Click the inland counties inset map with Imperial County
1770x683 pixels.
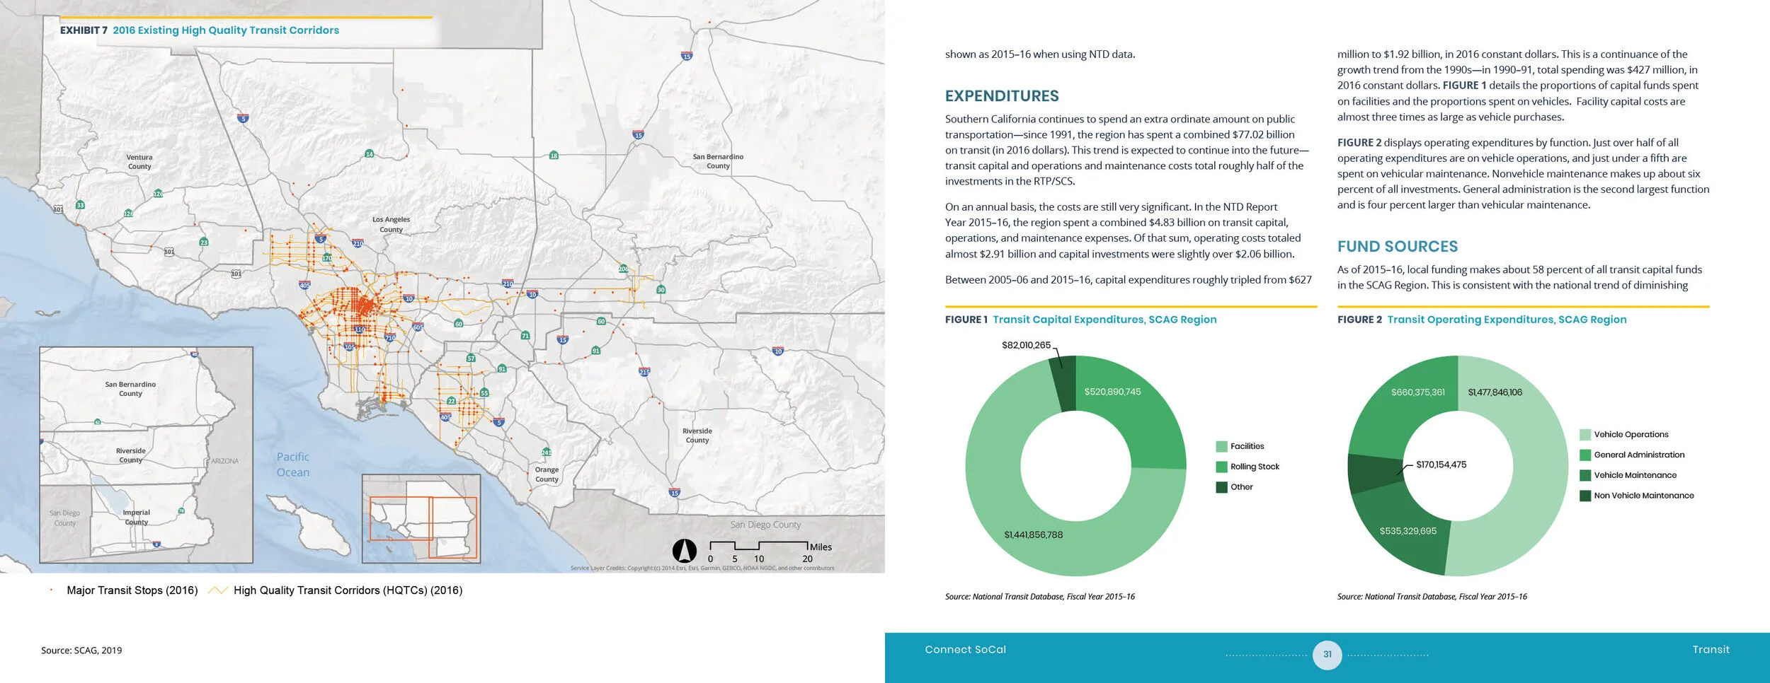pos(146,455)
